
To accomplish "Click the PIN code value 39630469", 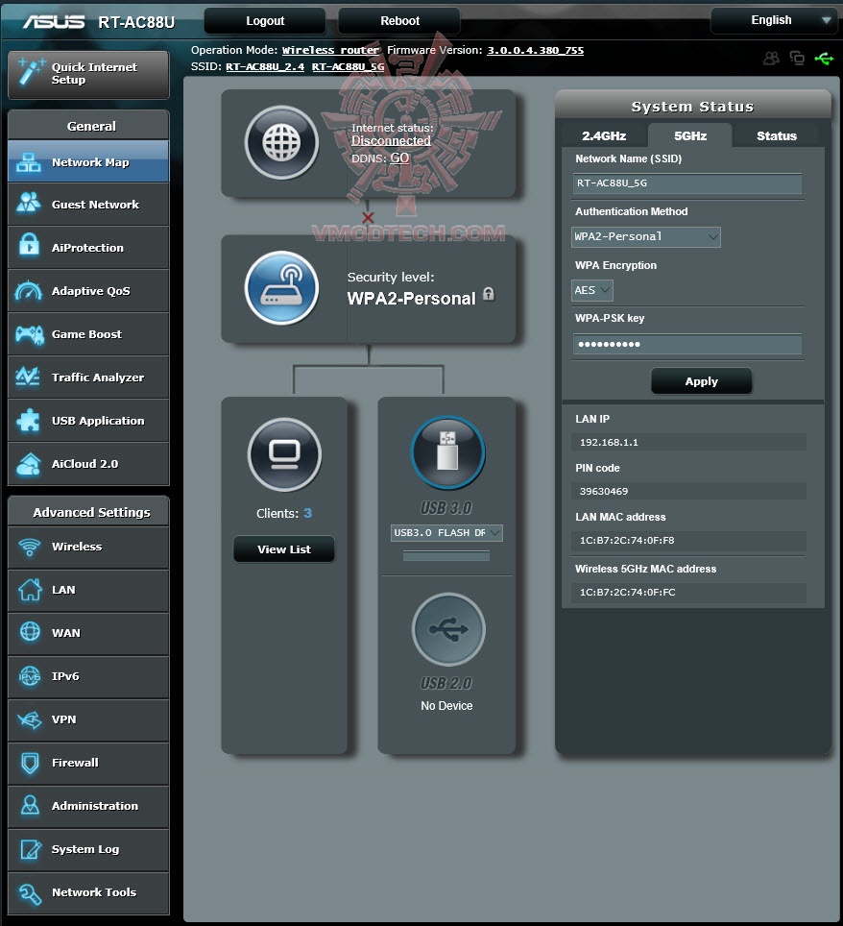I will [x=603, y=492].
